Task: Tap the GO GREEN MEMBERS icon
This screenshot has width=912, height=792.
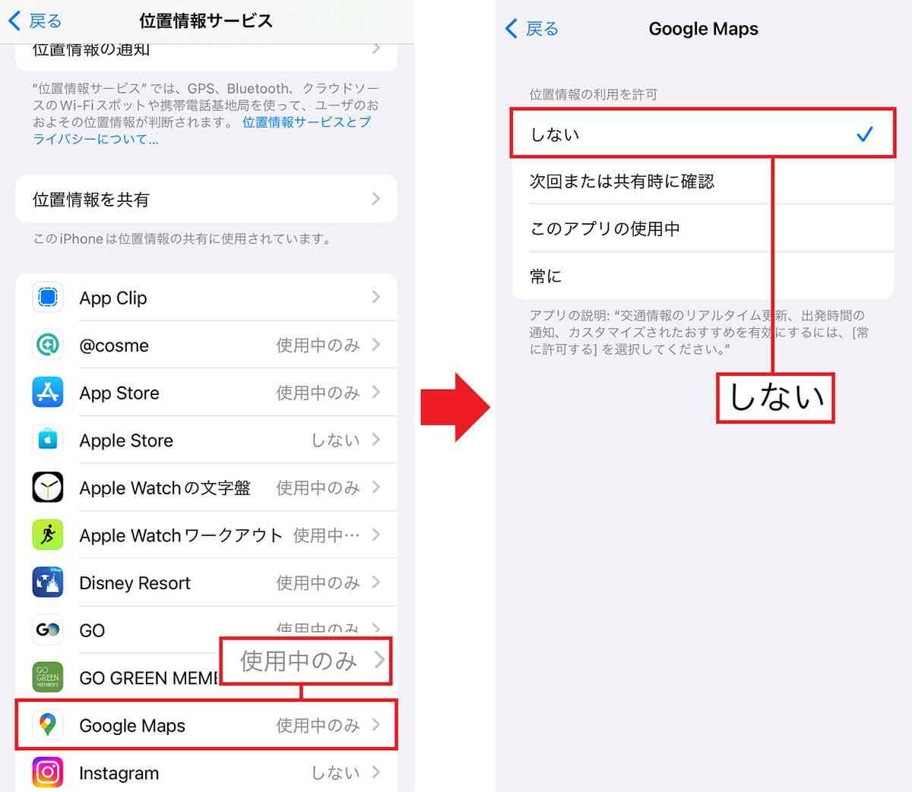Action: pyautogui.click(x=48, y=677)
